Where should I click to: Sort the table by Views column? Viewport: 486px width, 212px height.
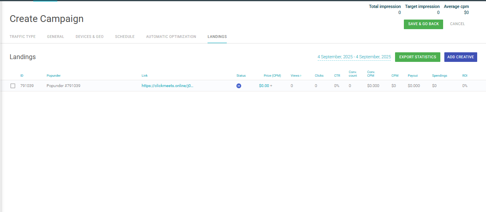(x=296, y=75)
